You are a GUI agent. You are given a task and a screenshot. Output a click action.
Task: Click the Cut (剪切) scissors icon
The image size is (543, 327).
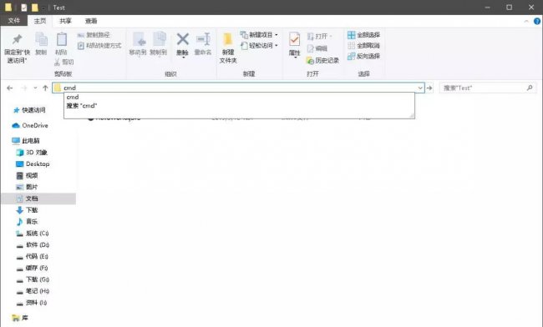tap(57, 62)
